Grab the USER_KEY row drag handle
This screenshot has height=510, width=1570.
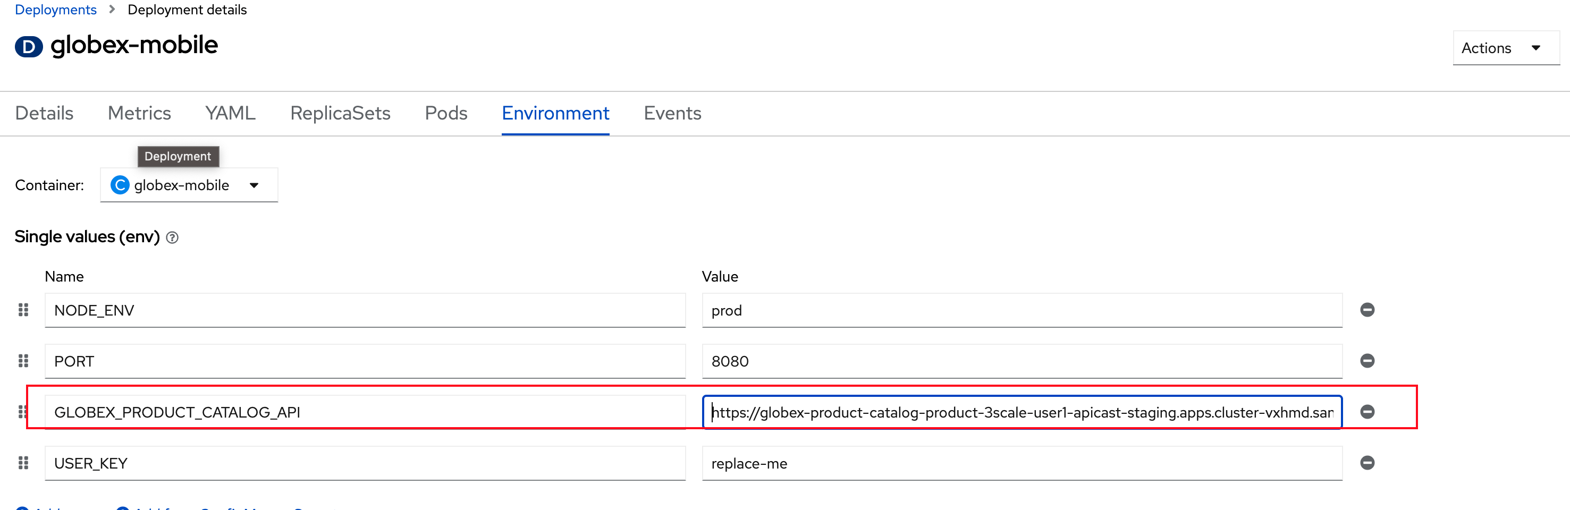pos(23,463)
